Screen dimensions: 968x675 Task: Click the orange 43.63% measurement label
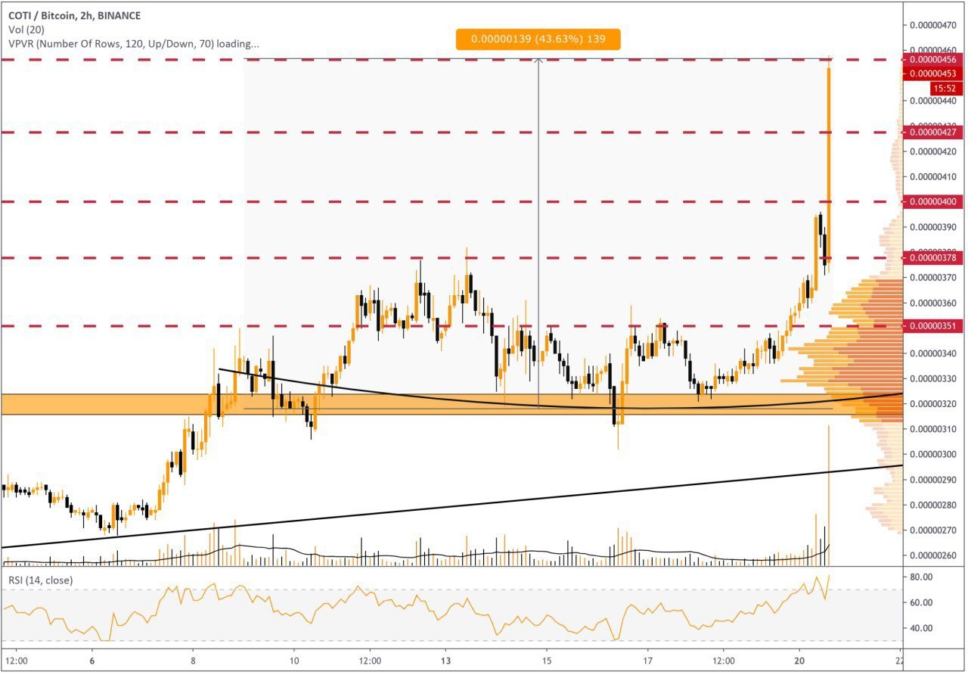(538, 39)
